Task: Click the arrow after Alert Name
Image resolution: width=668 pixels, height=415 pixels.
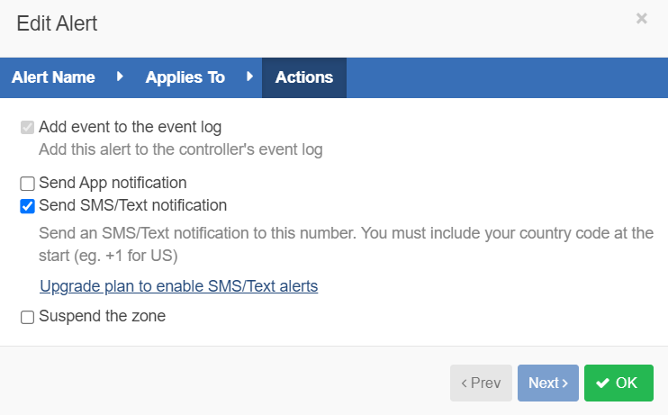Action: tap(120, 77)
